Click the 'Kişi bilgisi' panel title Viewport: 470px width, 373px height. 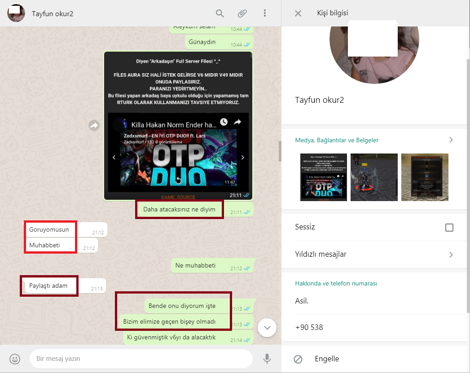point(333,13)
